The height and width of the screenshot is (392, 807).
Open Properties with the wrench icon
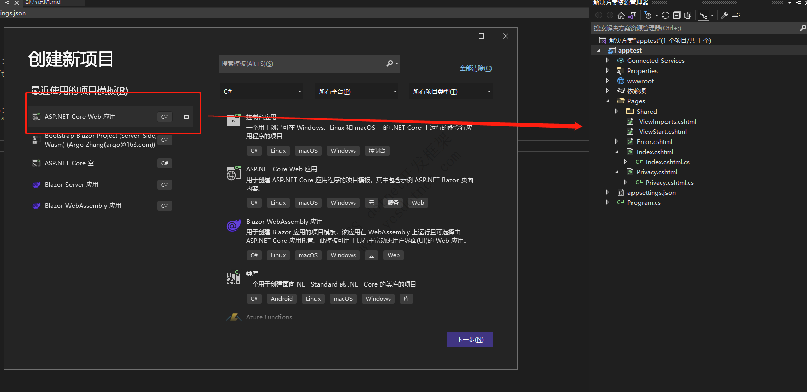point(725,15)
